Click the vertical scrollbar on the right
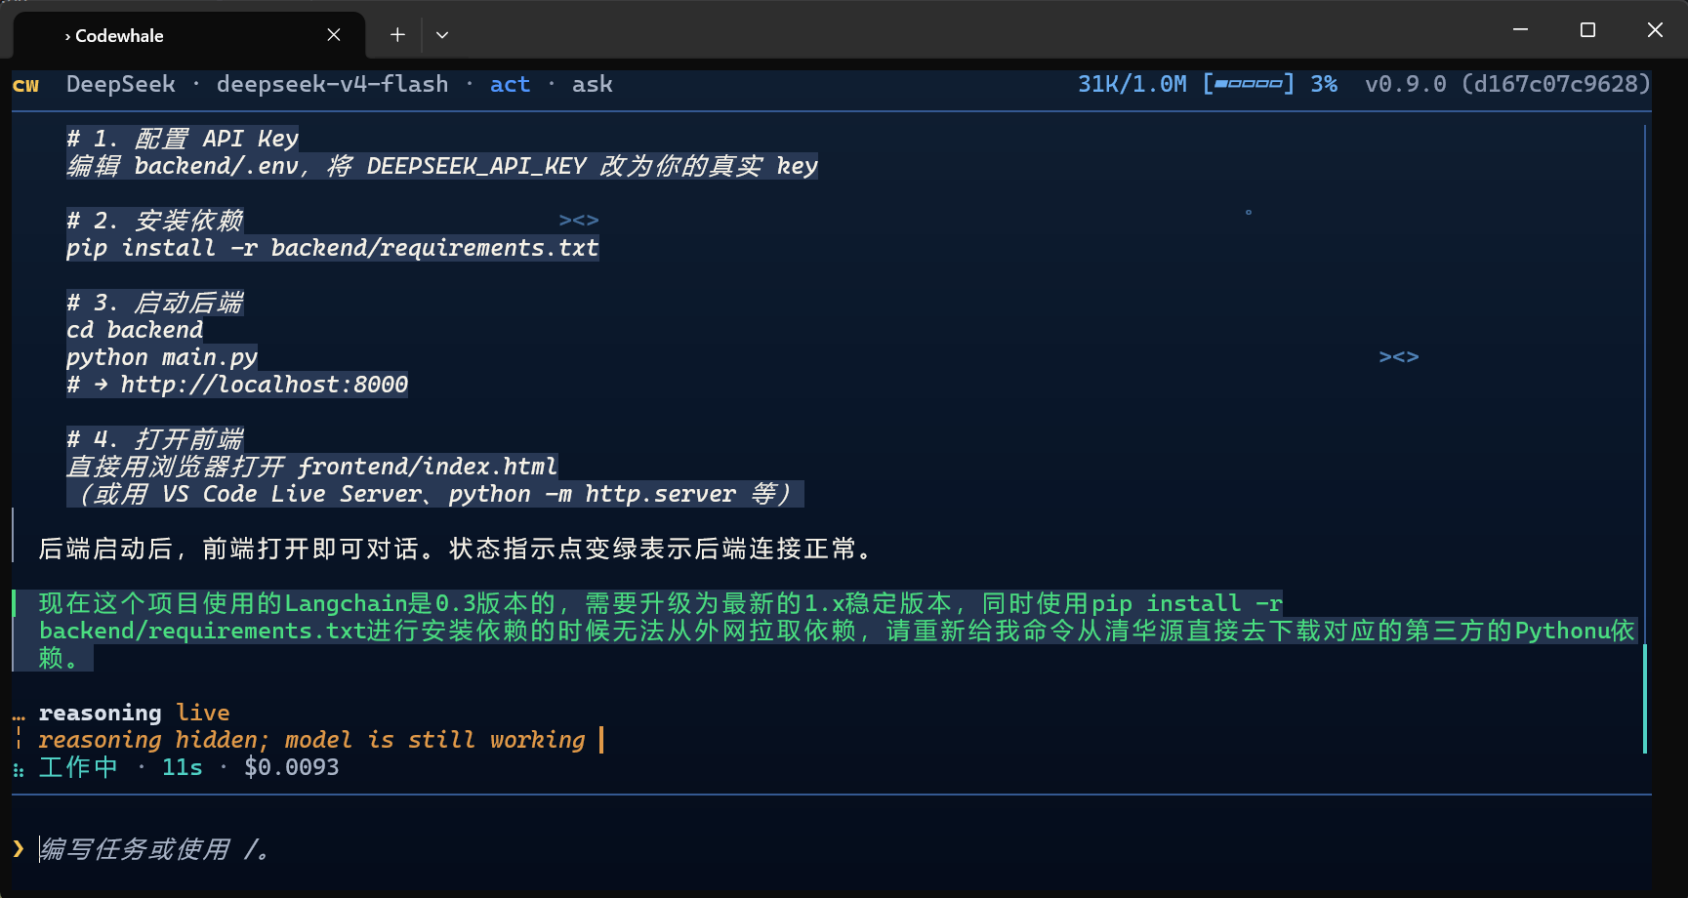This screenshot has width=1688, height=898. 1645,699
